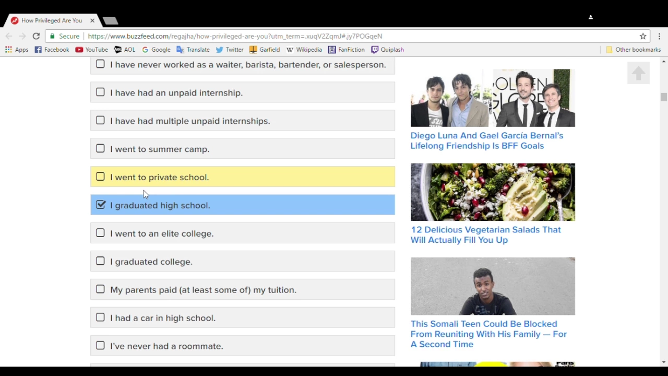This screenshot has height=376, width=668.
Task: Check 'I went to an elite college'
Action: (100, 233)
